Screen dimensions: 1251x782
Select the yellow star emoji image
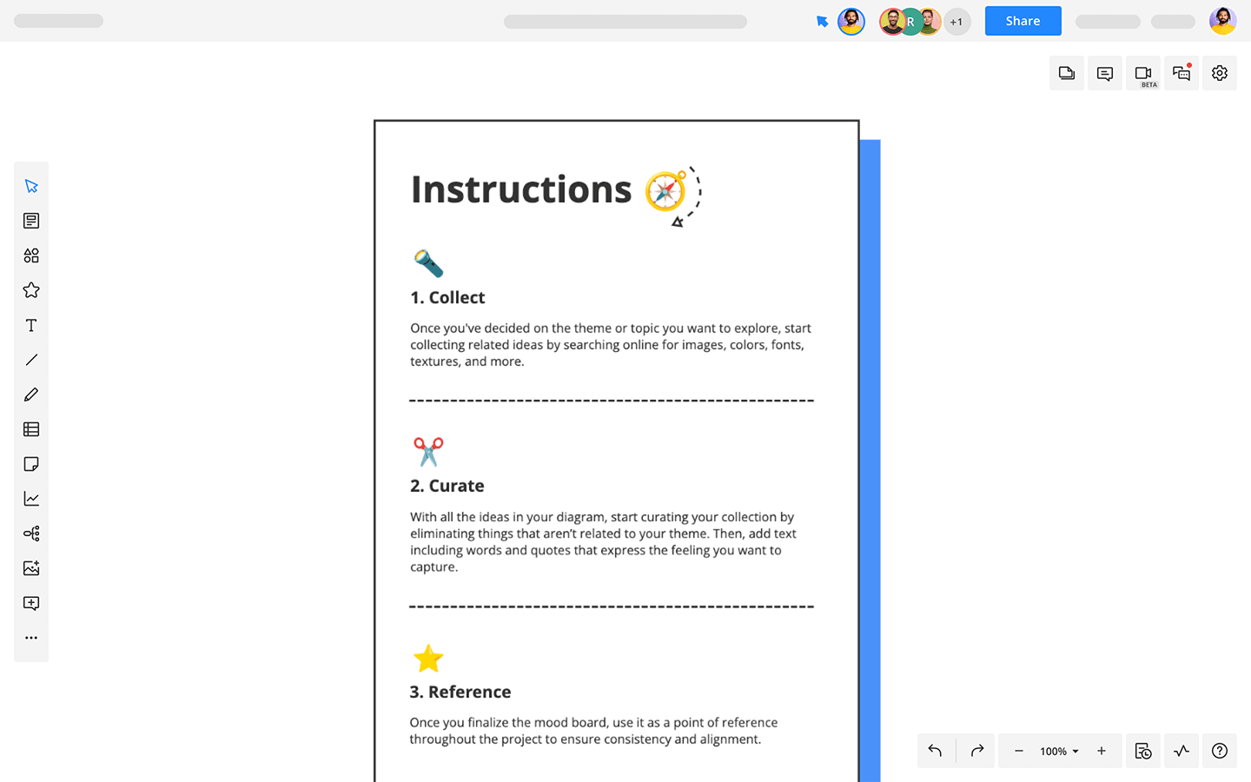tap(428, 659)
